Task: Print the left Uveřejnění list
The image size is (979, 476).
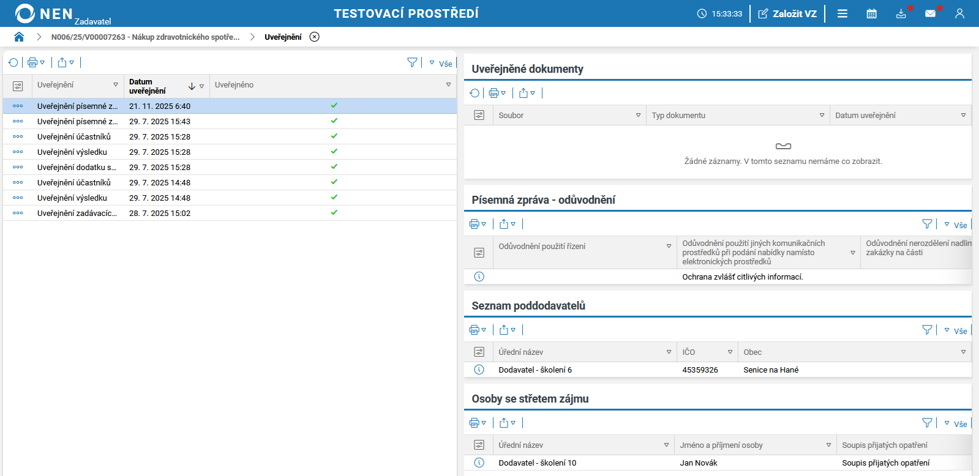Action: tap(36, 62)
